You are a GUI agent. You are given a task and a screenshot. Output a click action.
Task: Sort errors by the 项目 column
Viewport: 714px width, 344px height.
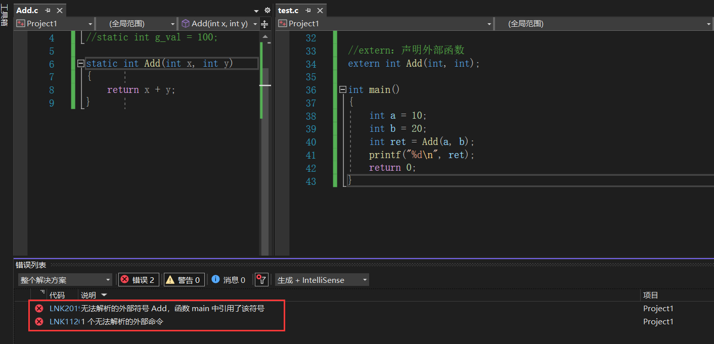coord(650,296)
